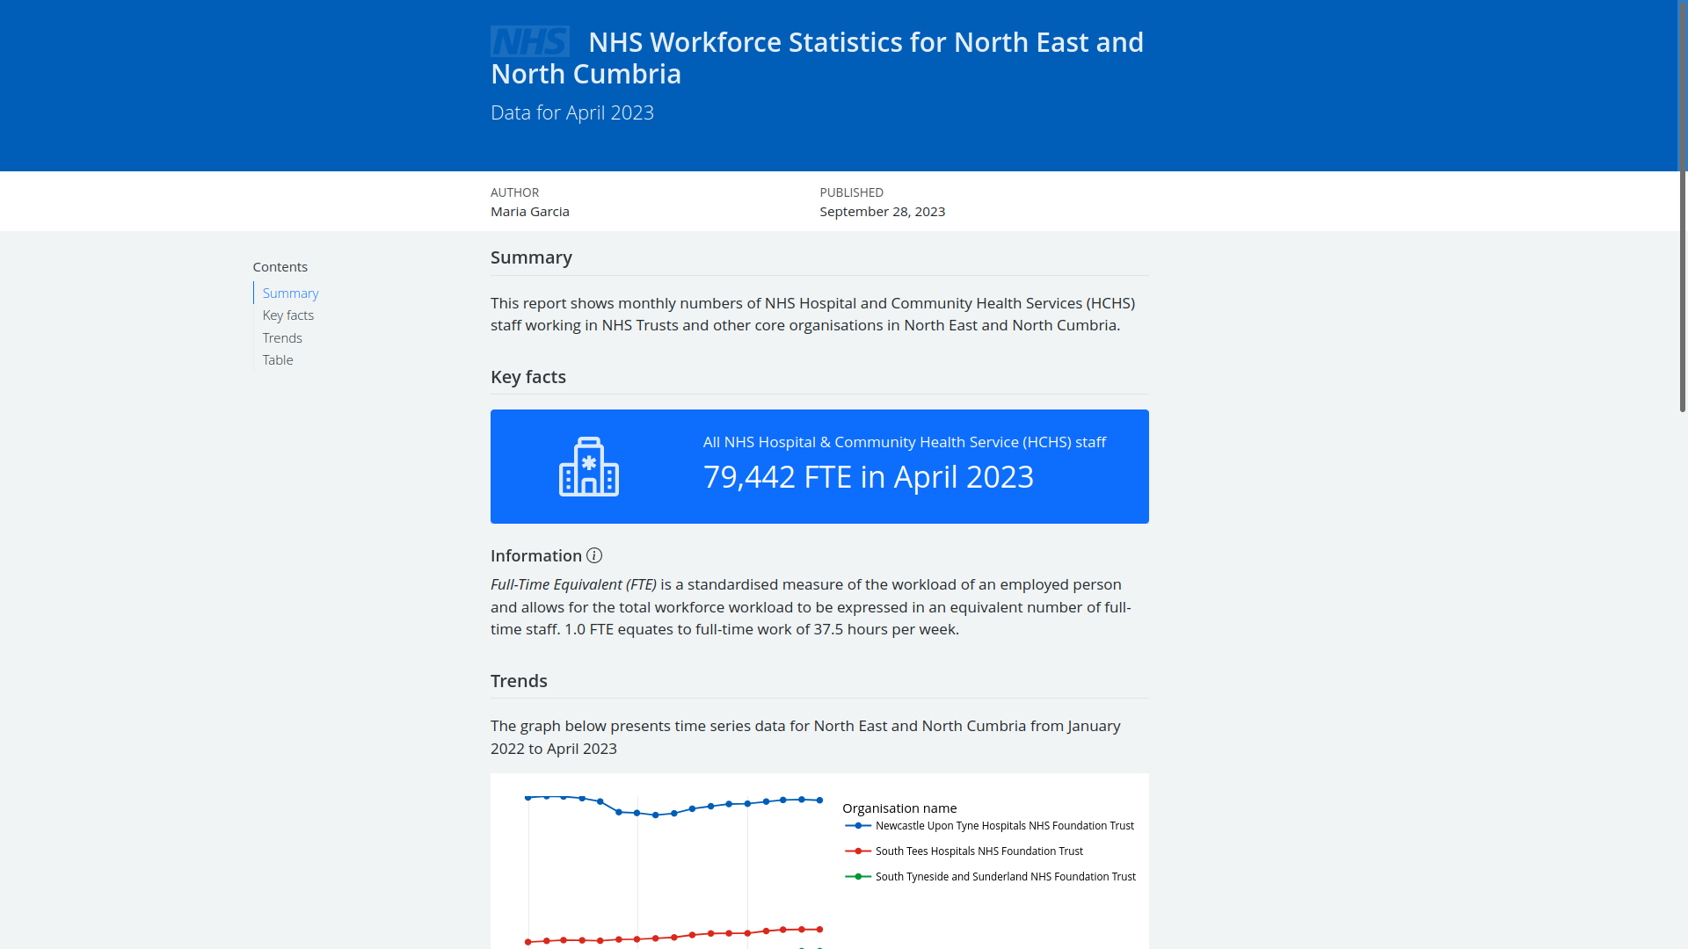Click the hospital building icon
The width and height of the screenshot is (1688, 949).
click(588, 467)
